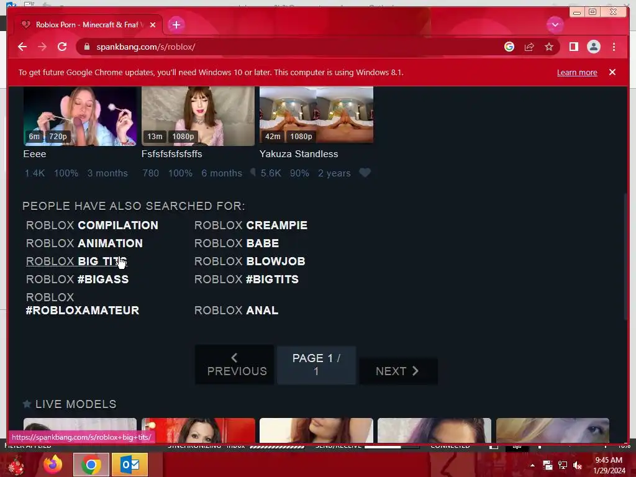636x477 pixels.
Task: Click the browser forward arrow
Action: 42,47
